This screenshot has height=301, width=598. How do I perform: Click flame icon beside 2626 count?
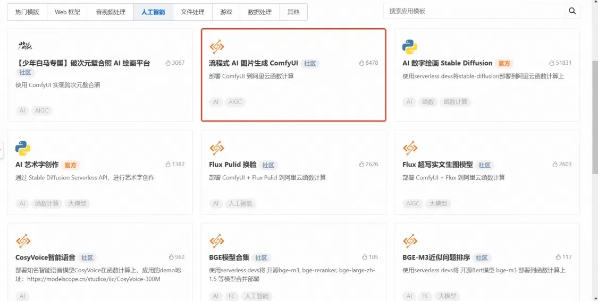point(361,164)
